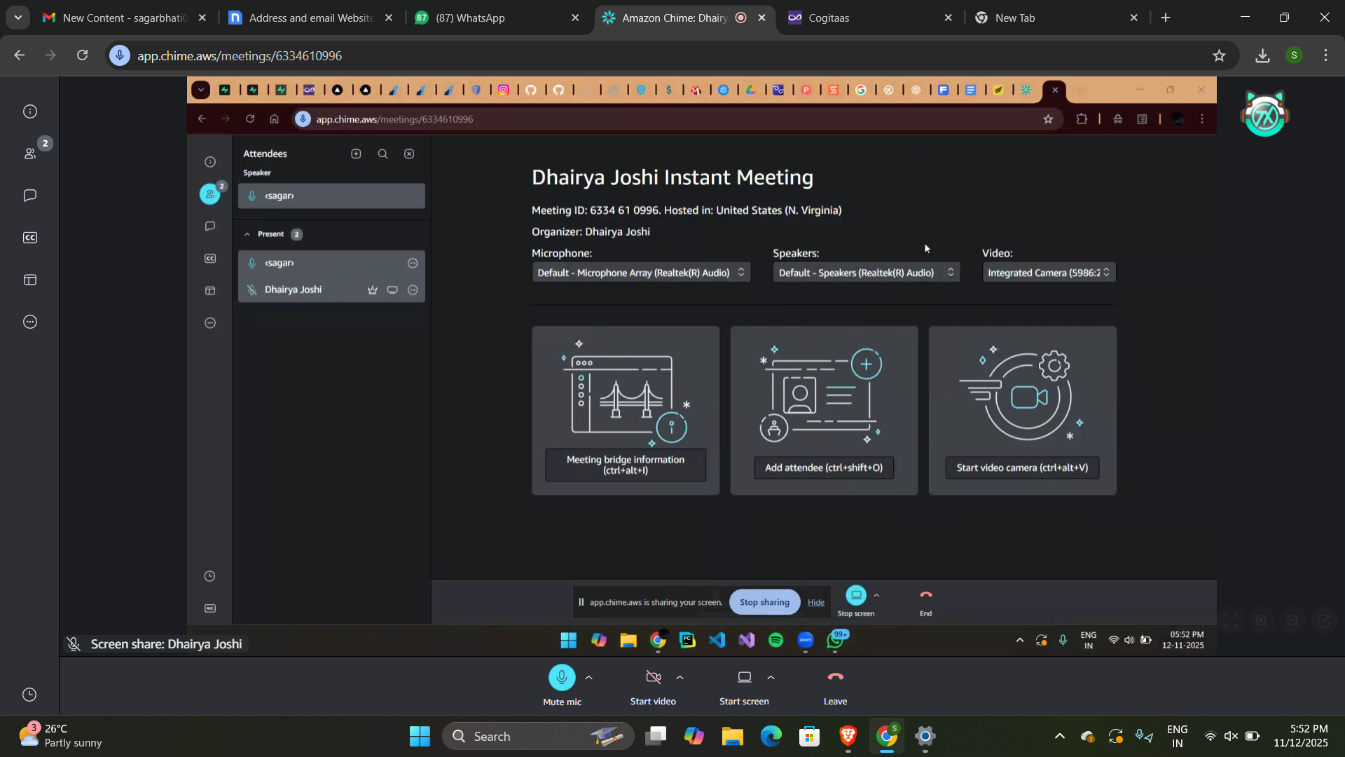Click the recording icon at sidebar bottom

pos(210,608)
